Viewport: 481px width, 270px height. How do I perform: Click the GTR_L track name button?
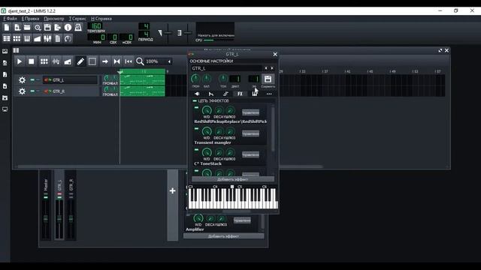tap(70, 80)
